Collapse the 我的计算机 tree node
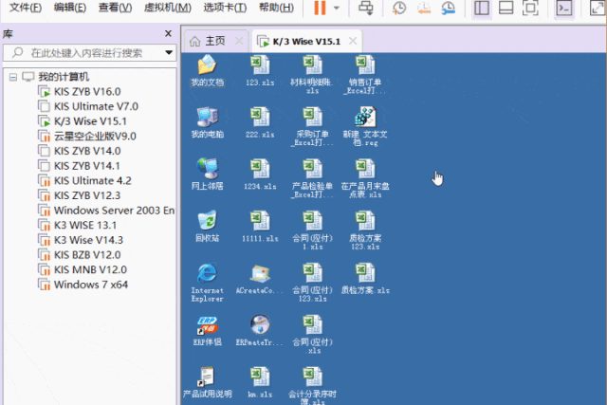Viewport: 607px width, 405px height. [x=13, y=77]
